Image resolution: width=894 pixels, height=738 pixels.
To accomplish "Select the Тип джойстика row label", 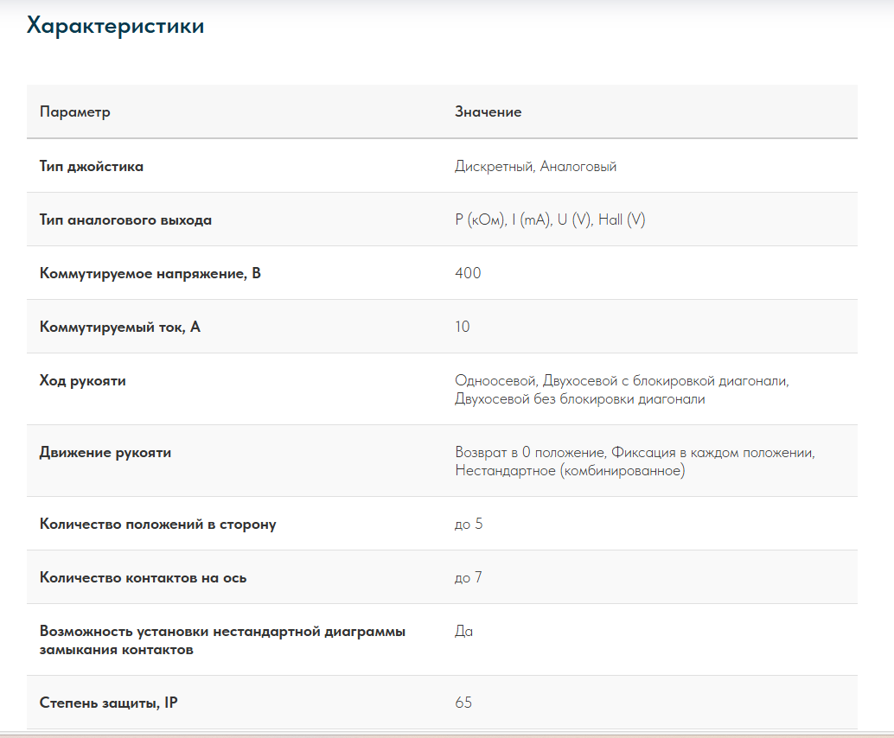I will click(x=92, y=166).
